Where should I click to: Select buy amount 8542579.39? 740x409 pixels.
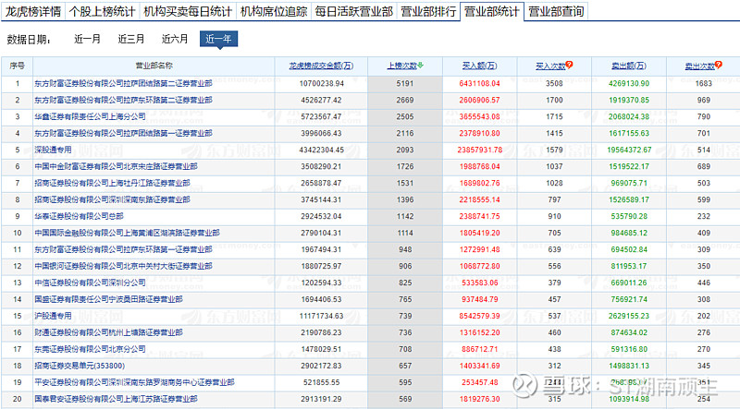coord(479,316)
